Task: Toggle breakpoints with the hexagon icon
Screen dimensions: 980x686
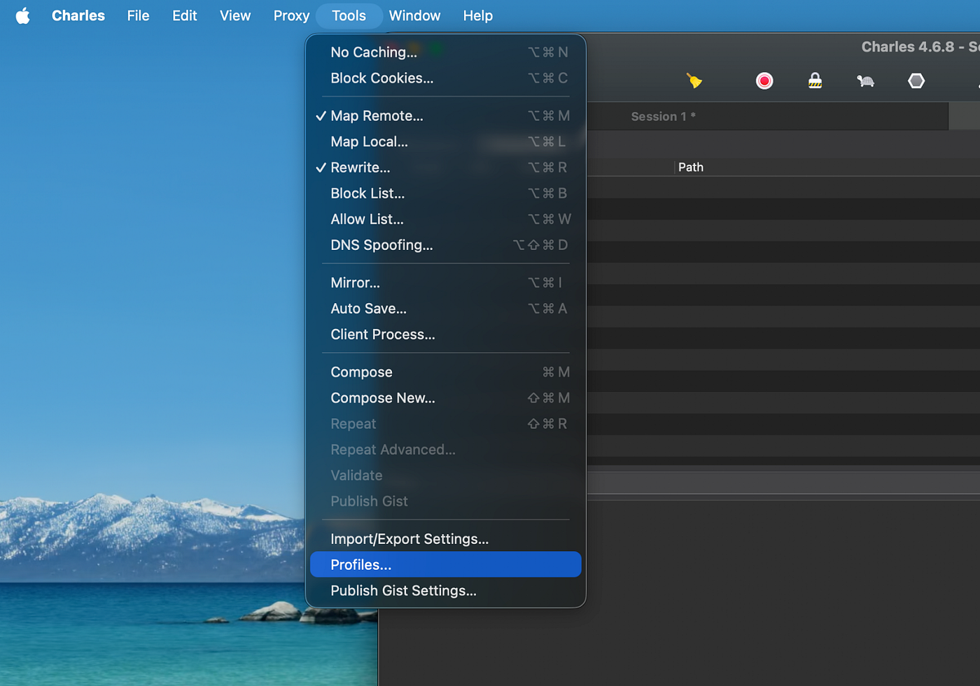Action: 916,81
